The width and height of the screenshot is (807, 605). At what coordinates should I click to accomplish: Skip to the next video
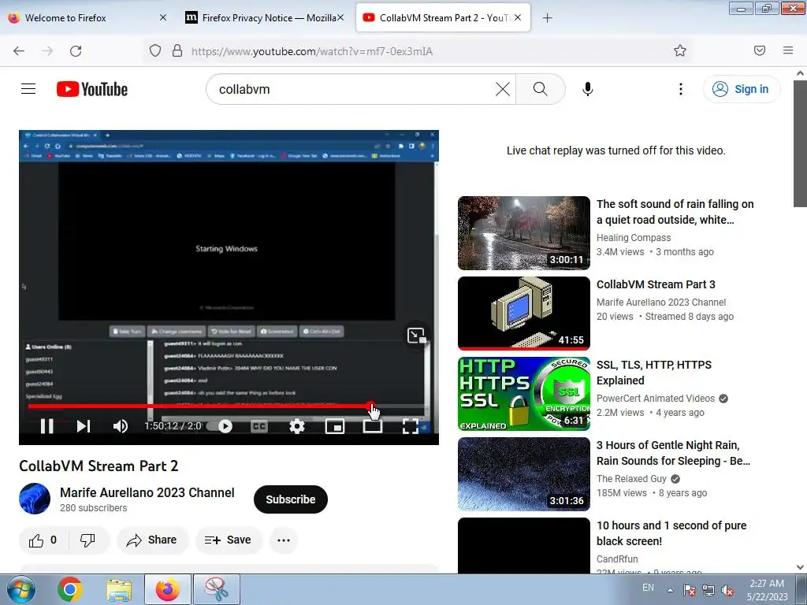[x=84, y=426]
